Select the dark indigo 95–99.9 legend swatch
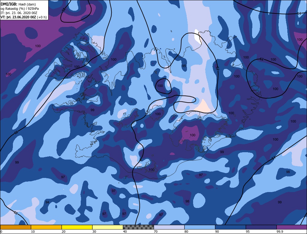Viewport: 307px width, 234px height. point(261,227)
